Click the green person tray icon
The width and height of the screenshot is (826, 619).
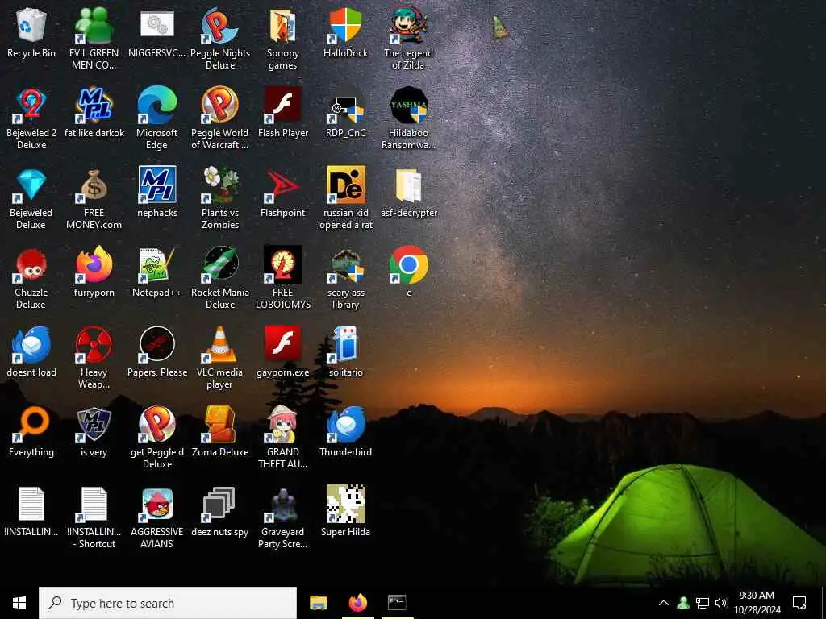(x=683, y=603)
